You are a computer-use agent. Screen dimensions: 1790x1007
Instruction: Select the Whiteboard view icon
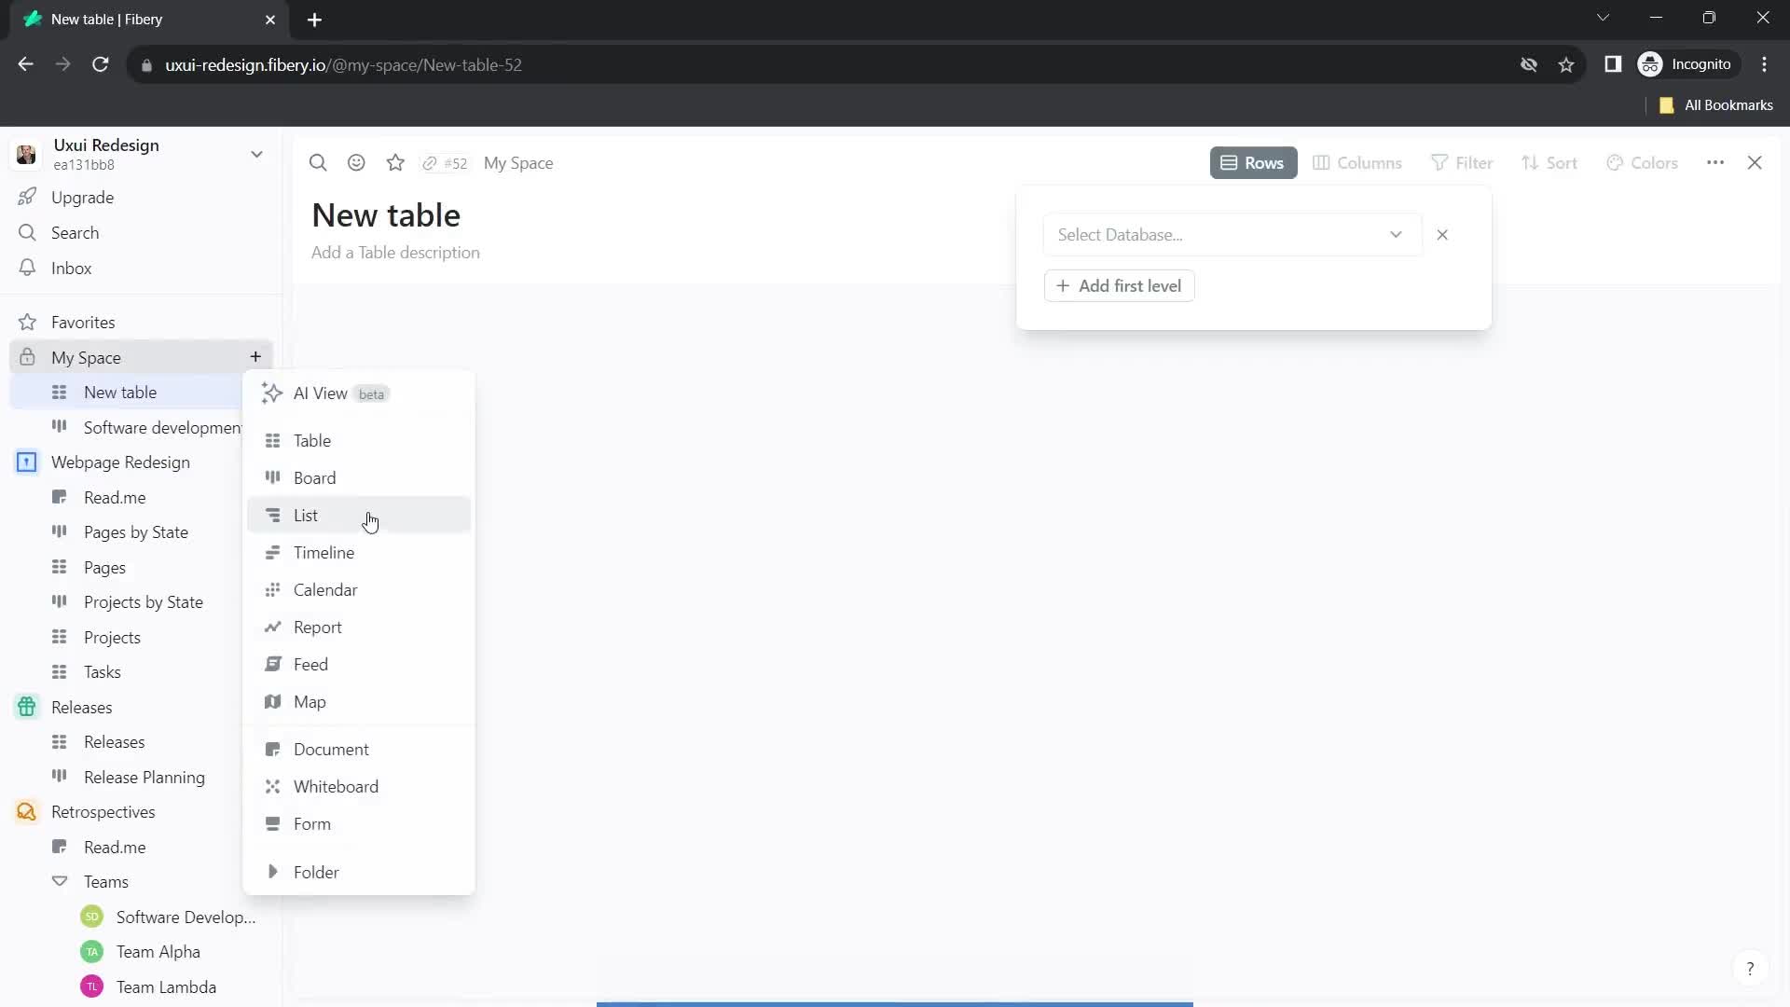[x=273, y=787]
